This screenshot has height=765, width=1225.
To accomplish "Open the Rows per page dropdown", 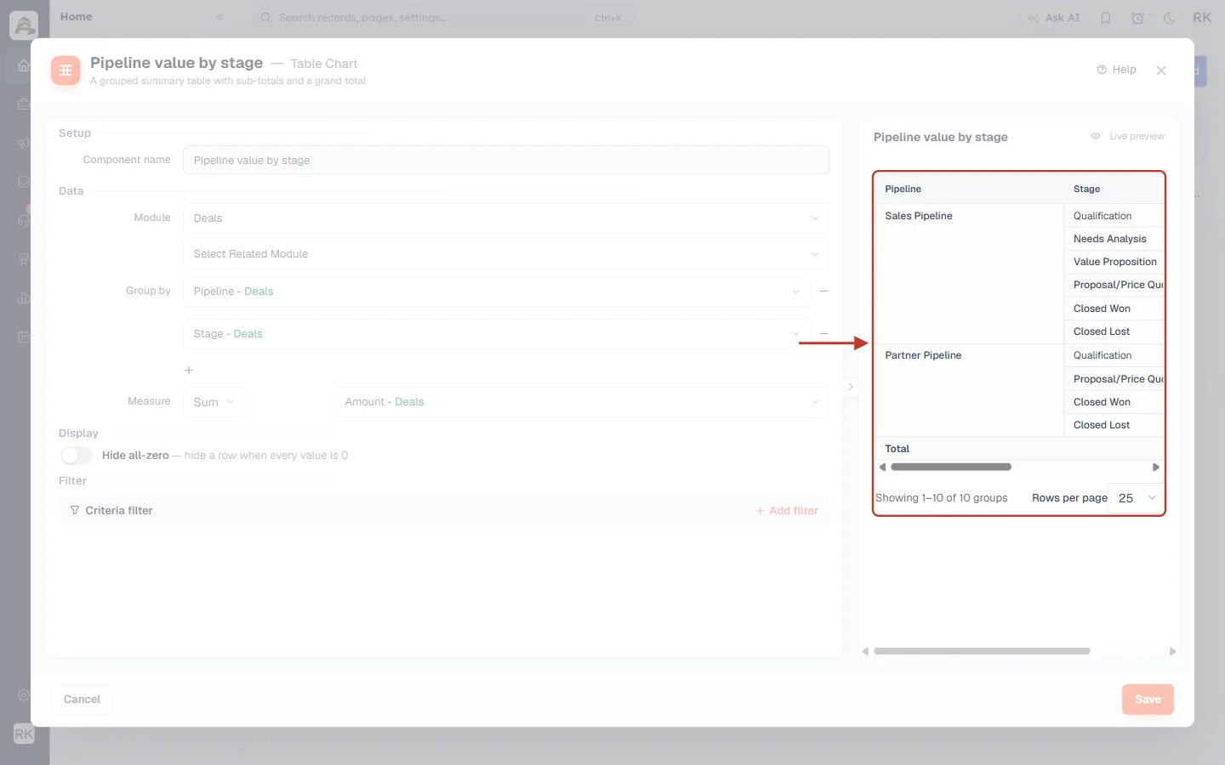I will click(x=1137, y=498).
